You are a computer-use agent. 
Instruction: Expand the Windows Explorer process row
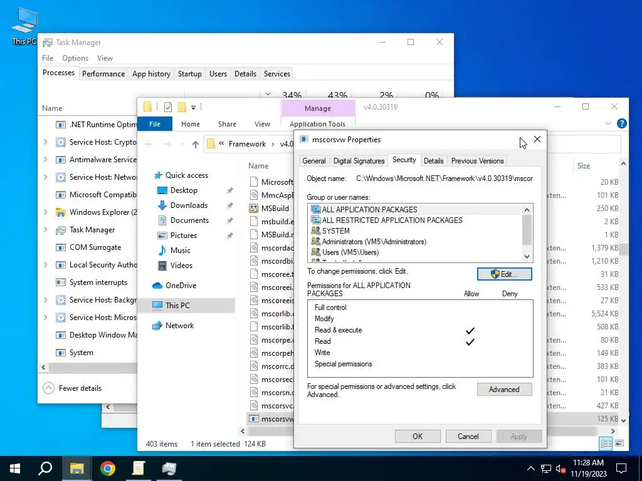[x=45, y=212]
